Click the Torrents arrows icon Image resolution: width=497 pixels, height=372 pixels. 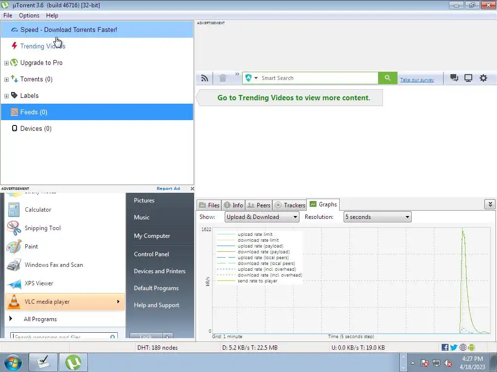coord(14,79)
